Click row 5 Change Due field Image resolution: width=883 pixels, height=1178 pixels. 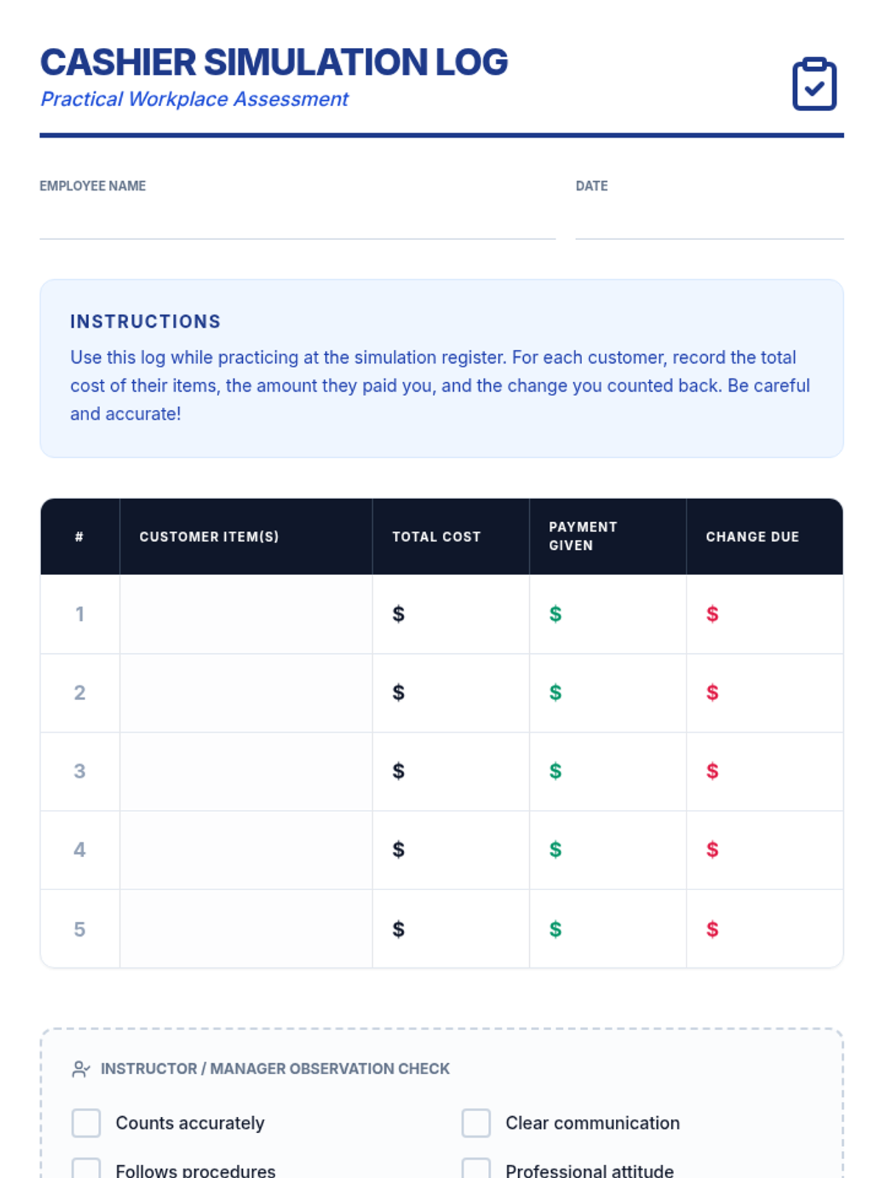[773, 929]
